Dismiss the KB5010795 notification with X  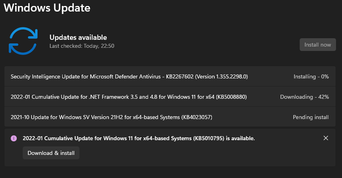326,138
